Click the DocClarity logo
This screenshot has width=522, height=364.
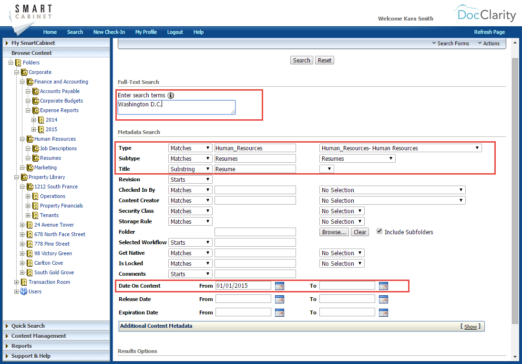pyautogui.click(x=485, y=14)
